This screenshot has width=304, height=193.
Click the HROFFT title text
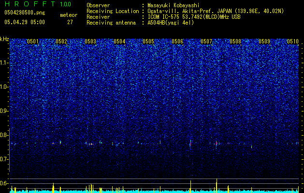tap(30, 4)
